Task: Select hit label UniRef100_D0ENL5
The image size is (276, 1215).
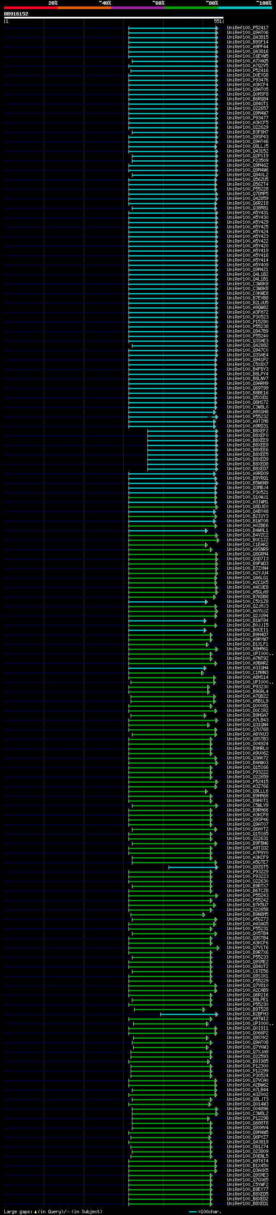Action: [248, 1156]
